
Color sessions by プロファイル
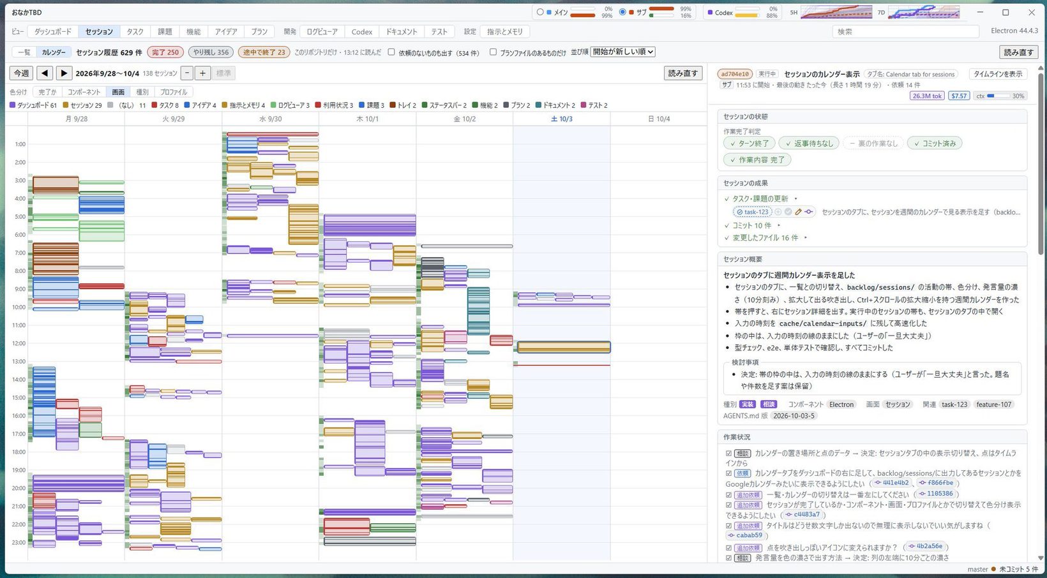click(174, 92)
